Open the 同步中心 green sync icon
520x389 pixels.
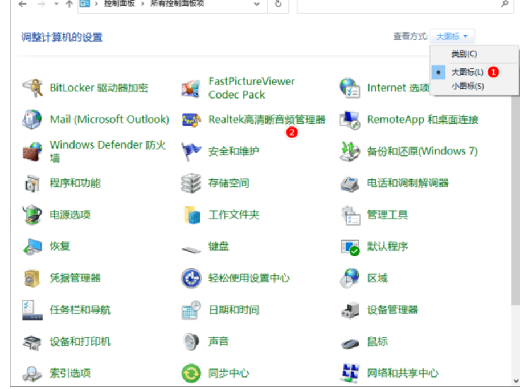pyautogui.click(x=191, y=374)
